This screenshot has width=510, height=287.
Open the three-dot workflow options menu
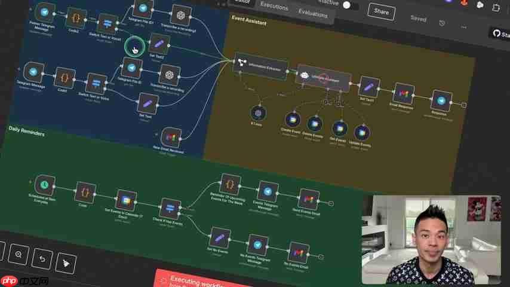pyautogui.click(x=463, y=27)
